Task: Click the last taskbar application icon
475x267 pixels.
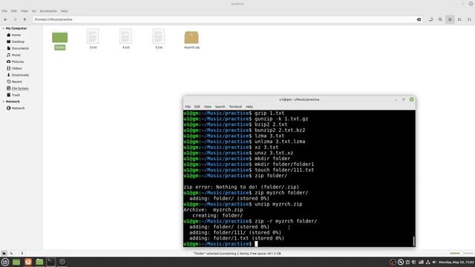Action: (62, 262)
